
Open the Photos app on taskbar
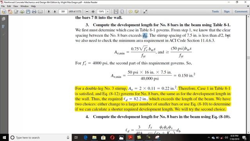(121, 137)
